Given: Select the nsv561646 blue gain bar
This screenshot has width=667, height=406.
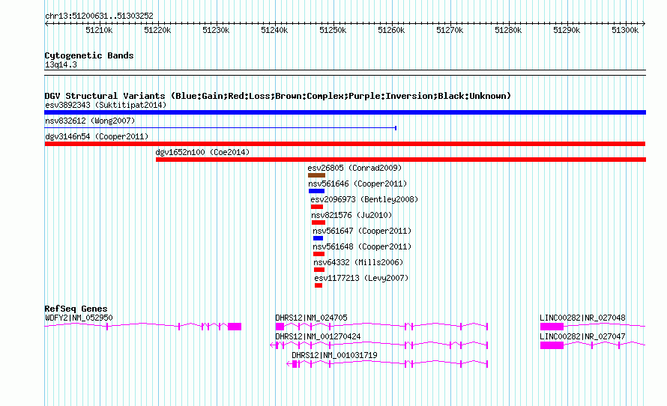Looking at the screenshot, I should [x=316, y=191].
